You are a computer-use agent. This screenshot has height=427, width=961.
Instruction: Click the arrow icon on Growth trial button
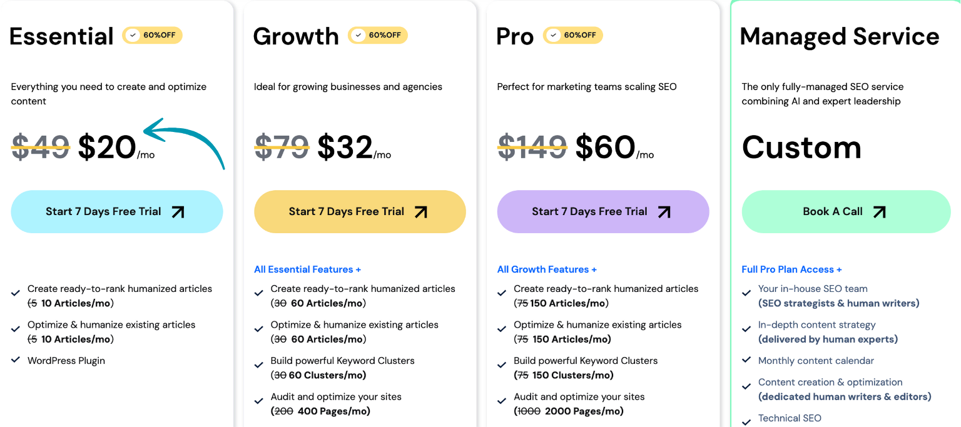[x=421, y=212]
